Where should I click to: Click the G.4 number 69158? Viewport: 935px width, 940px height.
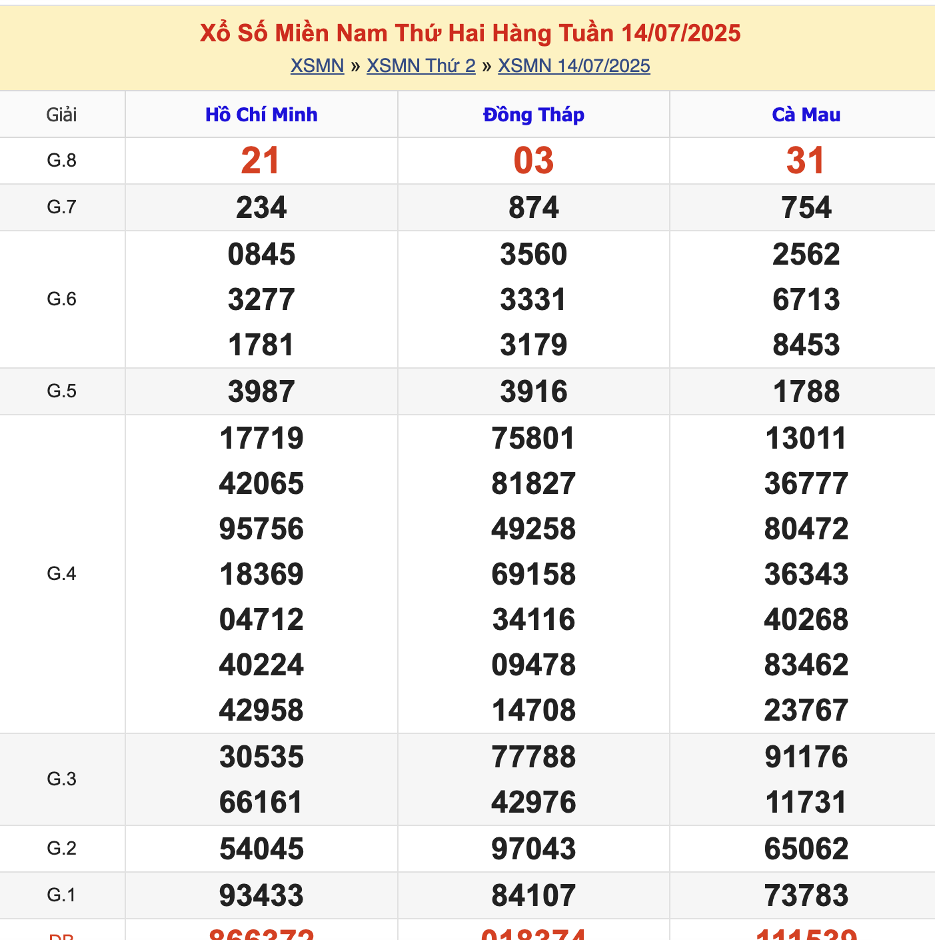click(534, 574)
